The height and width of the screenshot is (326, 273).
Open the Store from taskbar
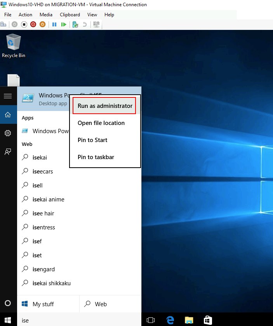(208, 321)
